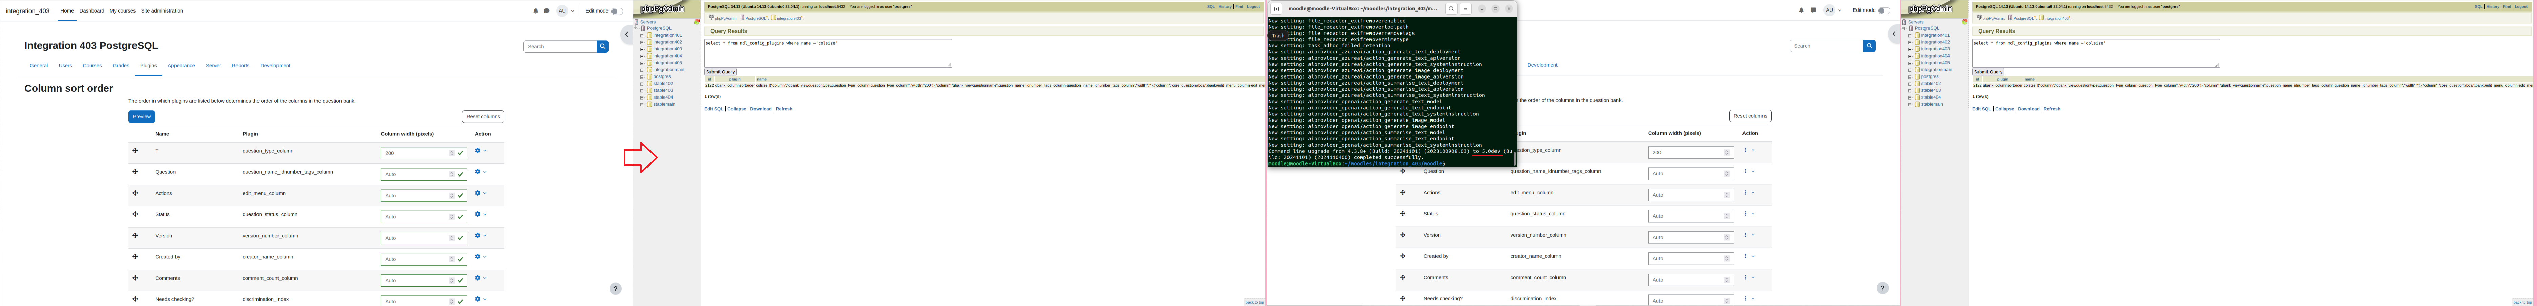This screenshot has width=2537, height=306.
Task: Expand stable402 node in first phpPgAdmin tree
Action: click(x=642, y=84)
